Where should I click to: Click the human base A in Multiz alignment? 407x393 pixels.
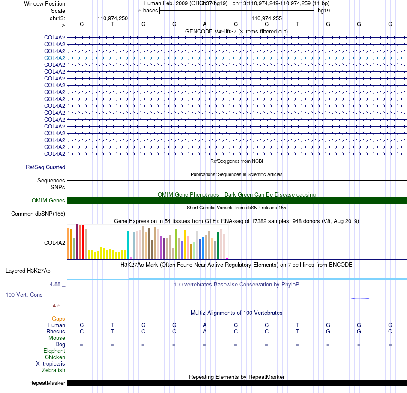[x=205, y=325]
